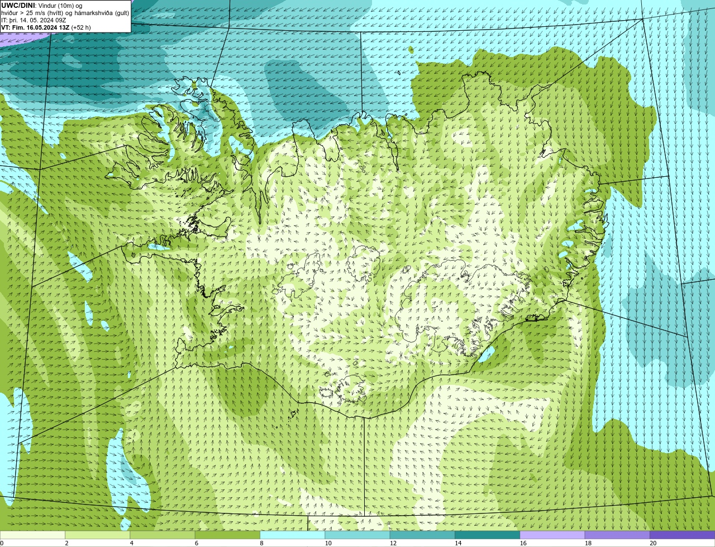Click the legend tick label "6"

[197, 543]
